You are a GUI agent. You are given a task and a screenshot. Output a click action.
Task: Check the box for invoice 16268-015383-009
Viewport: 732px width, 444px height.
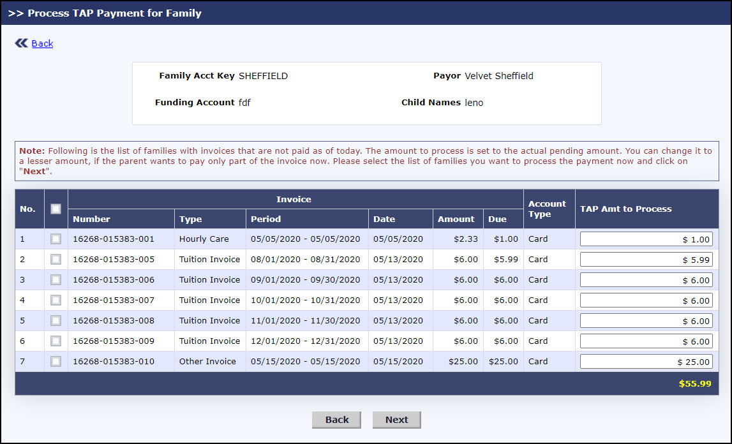(x=56, y=341)
